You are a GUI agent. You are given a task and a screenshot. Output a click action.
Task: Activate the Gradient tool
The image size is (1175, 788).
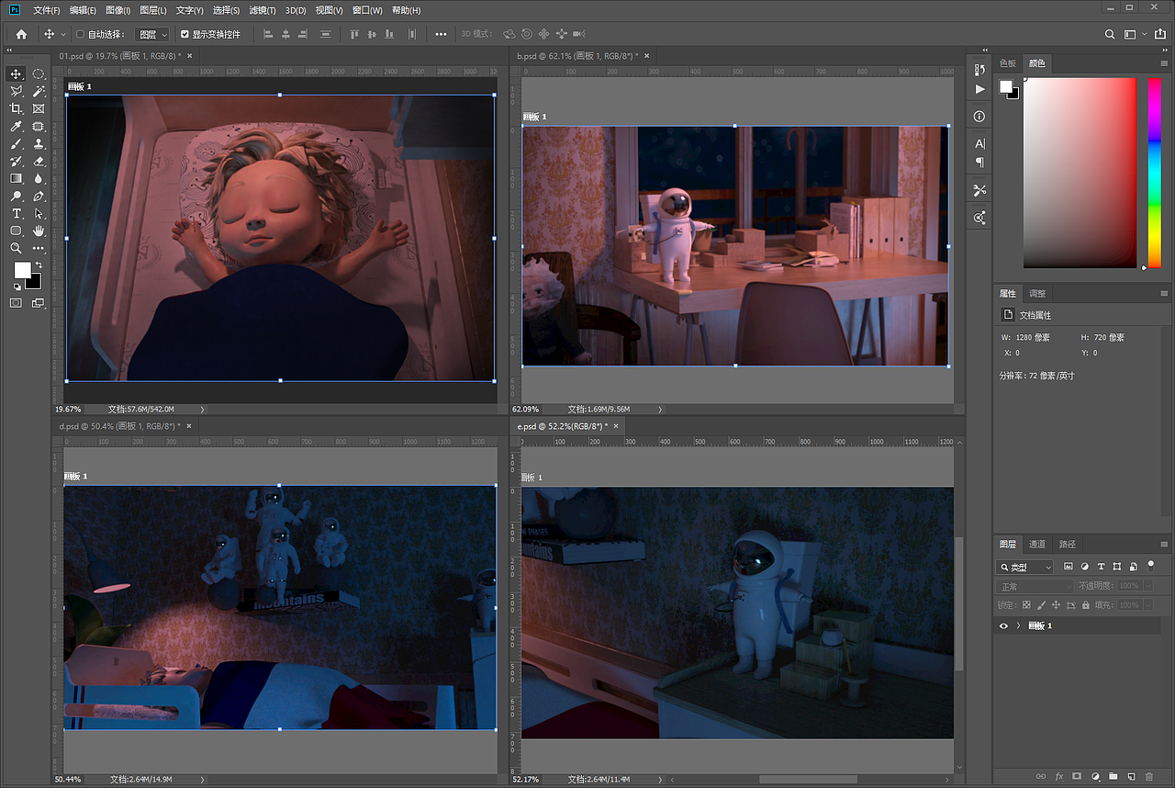click(x=17, y=179)
